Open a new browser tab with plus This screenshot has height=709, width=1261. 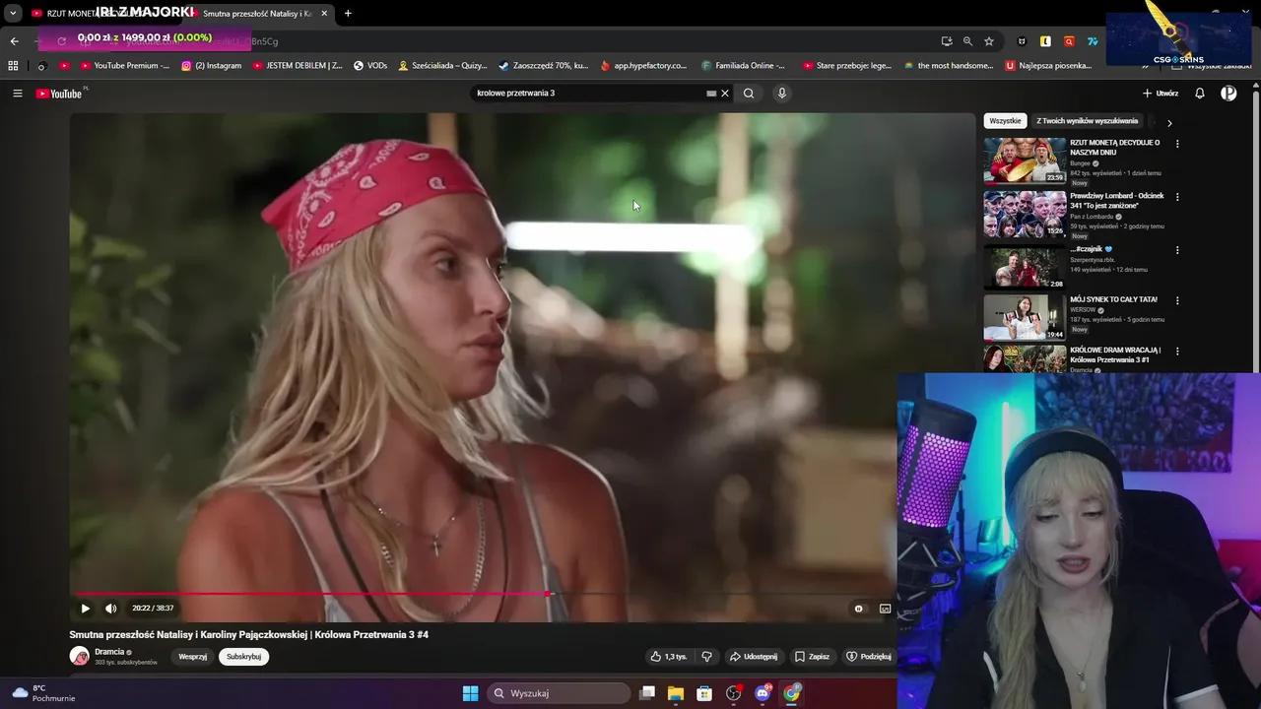pos(348,14)
